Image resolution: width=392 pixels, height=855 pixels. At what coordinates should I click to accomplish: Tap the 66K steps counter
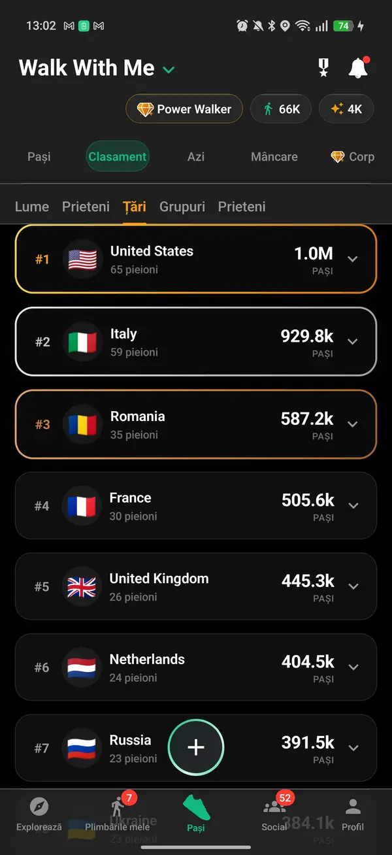pos(282,109)
